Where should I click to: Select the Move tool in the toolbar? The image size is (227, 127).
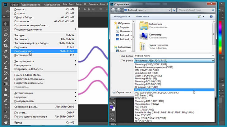click(x=6, y=24)
